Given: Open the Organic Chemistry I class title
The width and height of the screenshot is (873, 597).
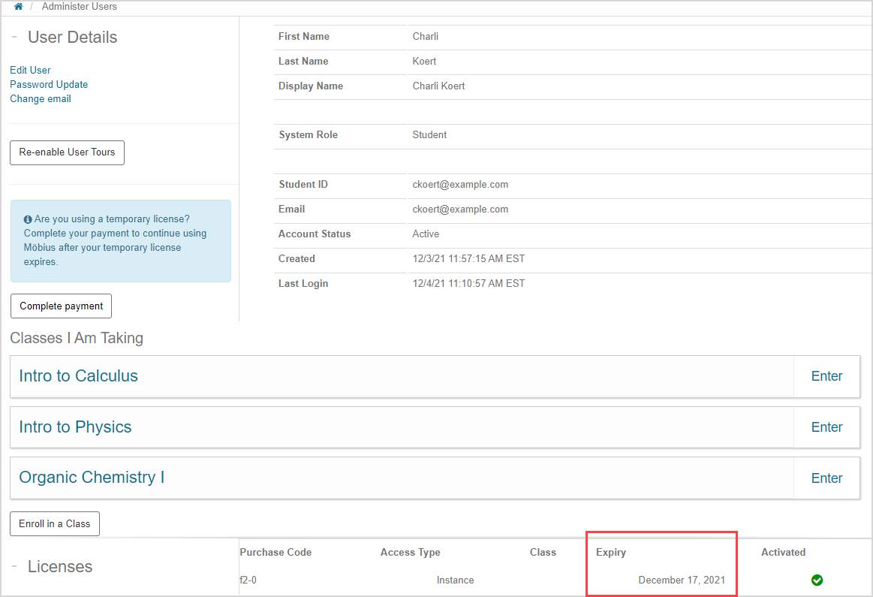Looking at the screenshot, I should pyautogui.click(x=92, y=478).
